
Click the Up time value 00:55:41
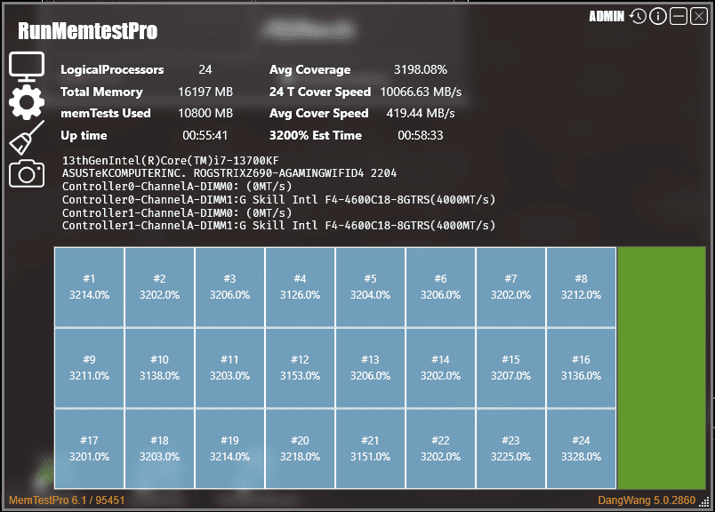pos(205,135)
